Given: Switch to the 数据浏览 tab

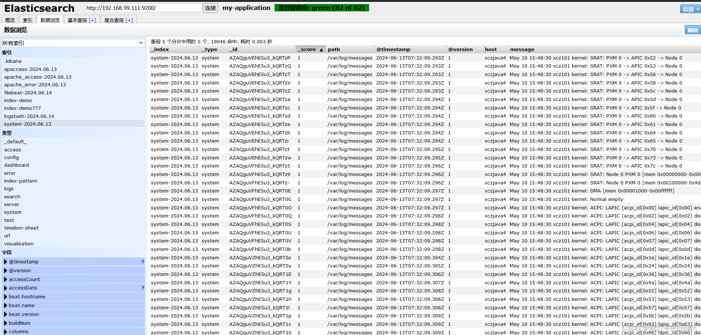Looking at the screenshot, I should 50,20.
